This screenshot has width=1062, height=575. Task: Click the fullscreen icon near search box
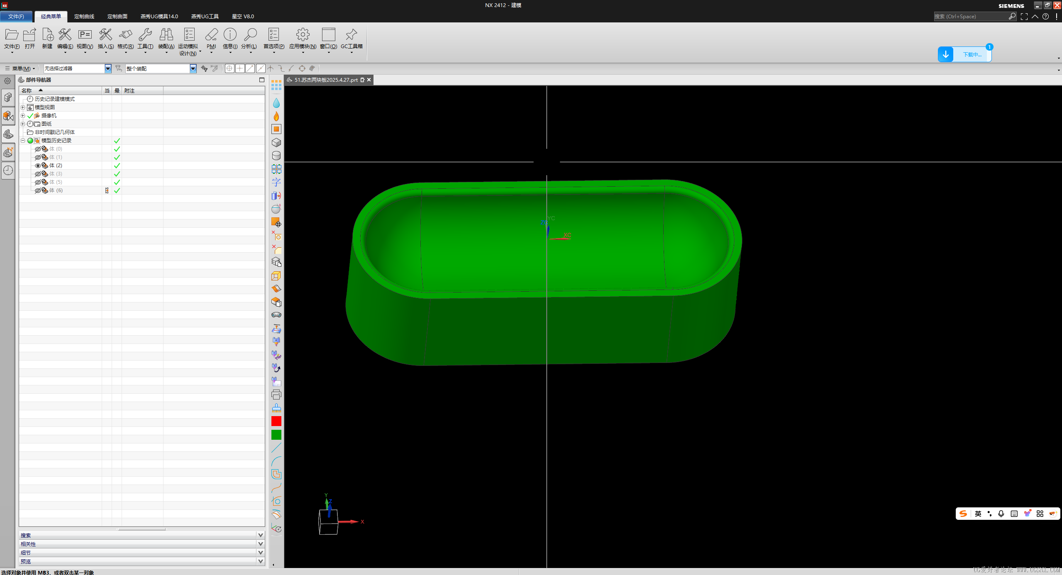coord(1024,16)
